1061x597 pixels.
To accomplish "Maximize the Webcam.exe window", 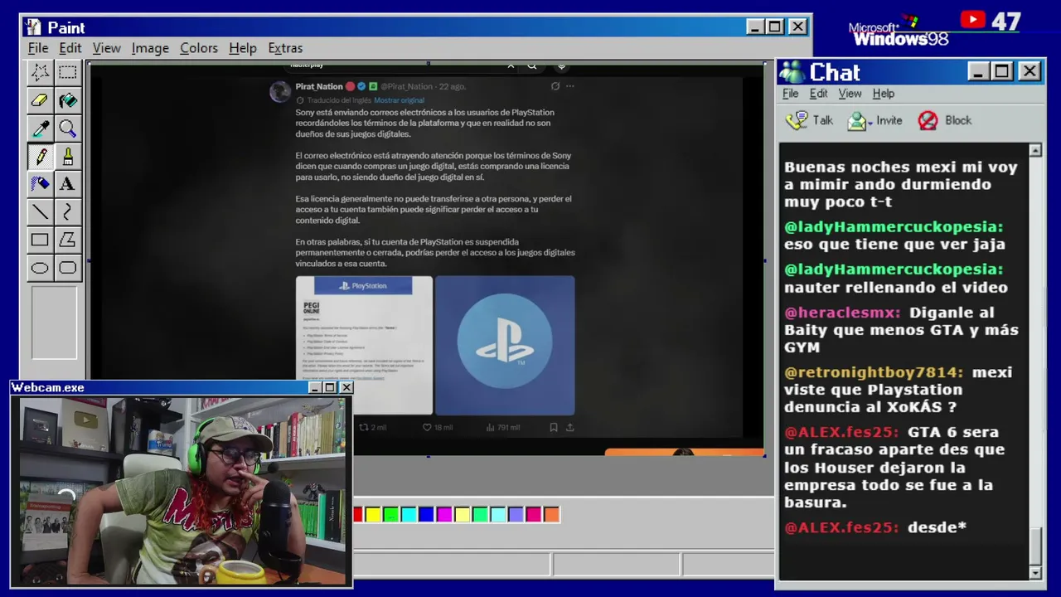I will tap(330, 387).
